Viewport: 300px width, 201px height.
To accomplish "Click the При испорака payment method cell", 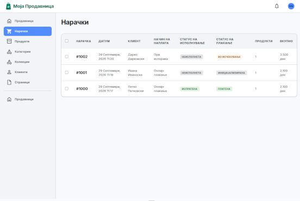I will click(161, 57).
